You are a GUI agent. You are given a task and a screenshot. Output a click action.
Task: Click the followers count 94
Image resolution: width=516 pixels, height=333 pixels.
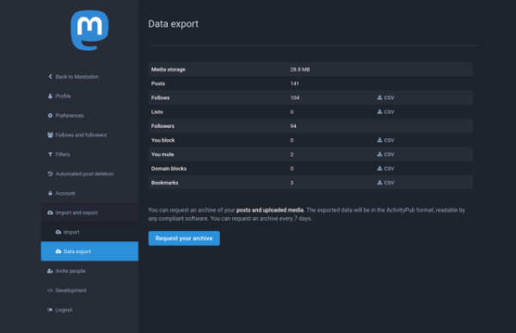click(293, 126)
